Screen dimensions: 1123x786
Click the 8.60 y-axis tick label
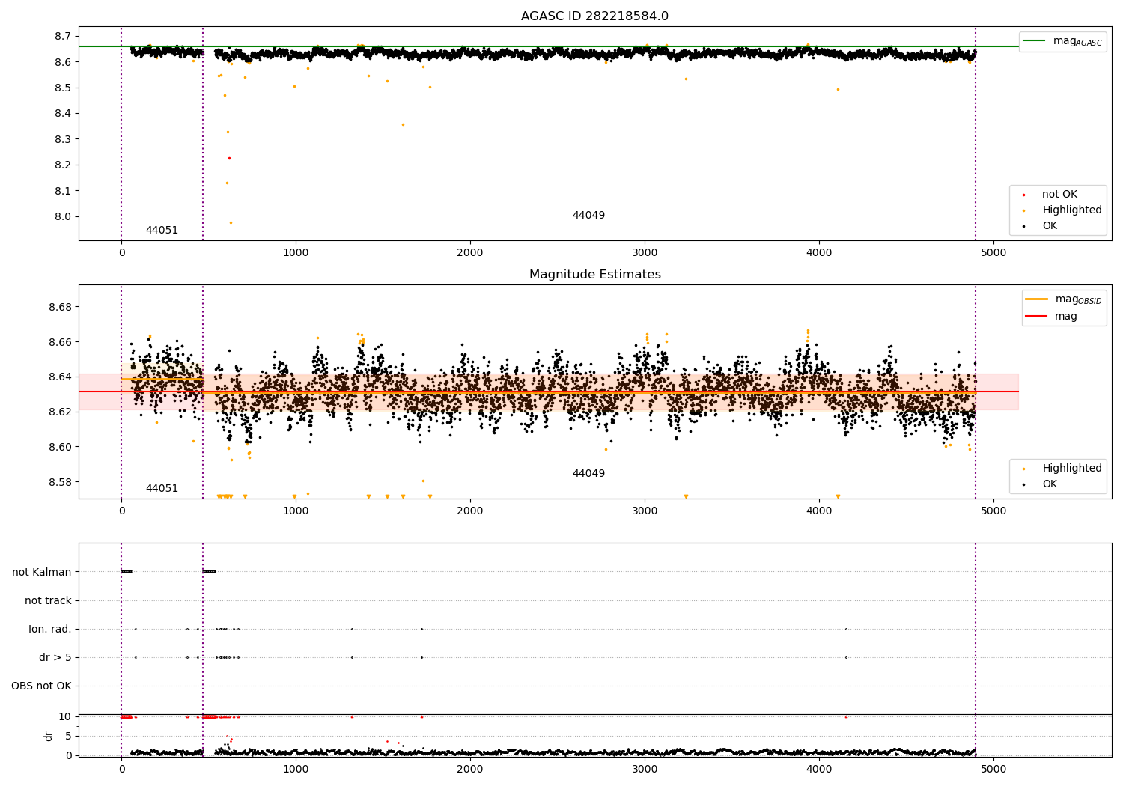60,448
